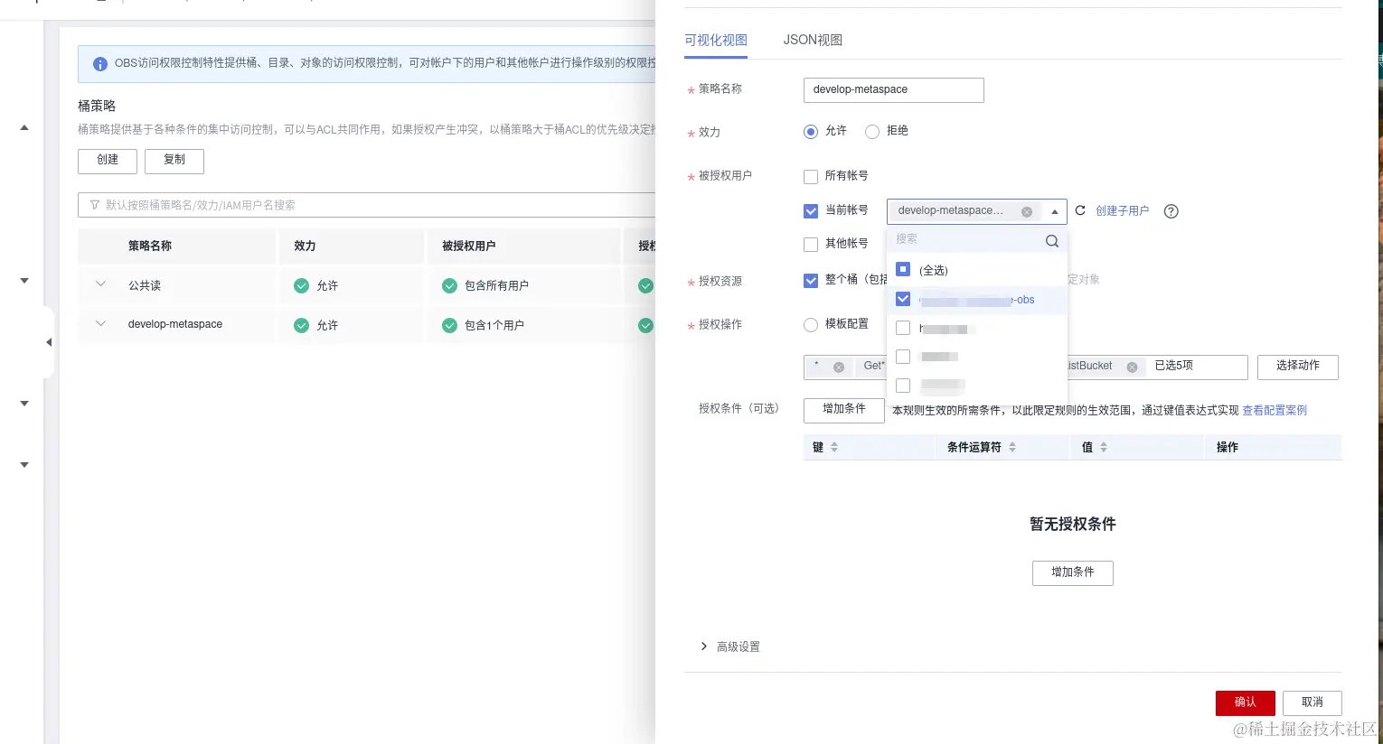Open the help question mark icon
This screenshot has height=744, width=1383.
(x=1171, y=211)
